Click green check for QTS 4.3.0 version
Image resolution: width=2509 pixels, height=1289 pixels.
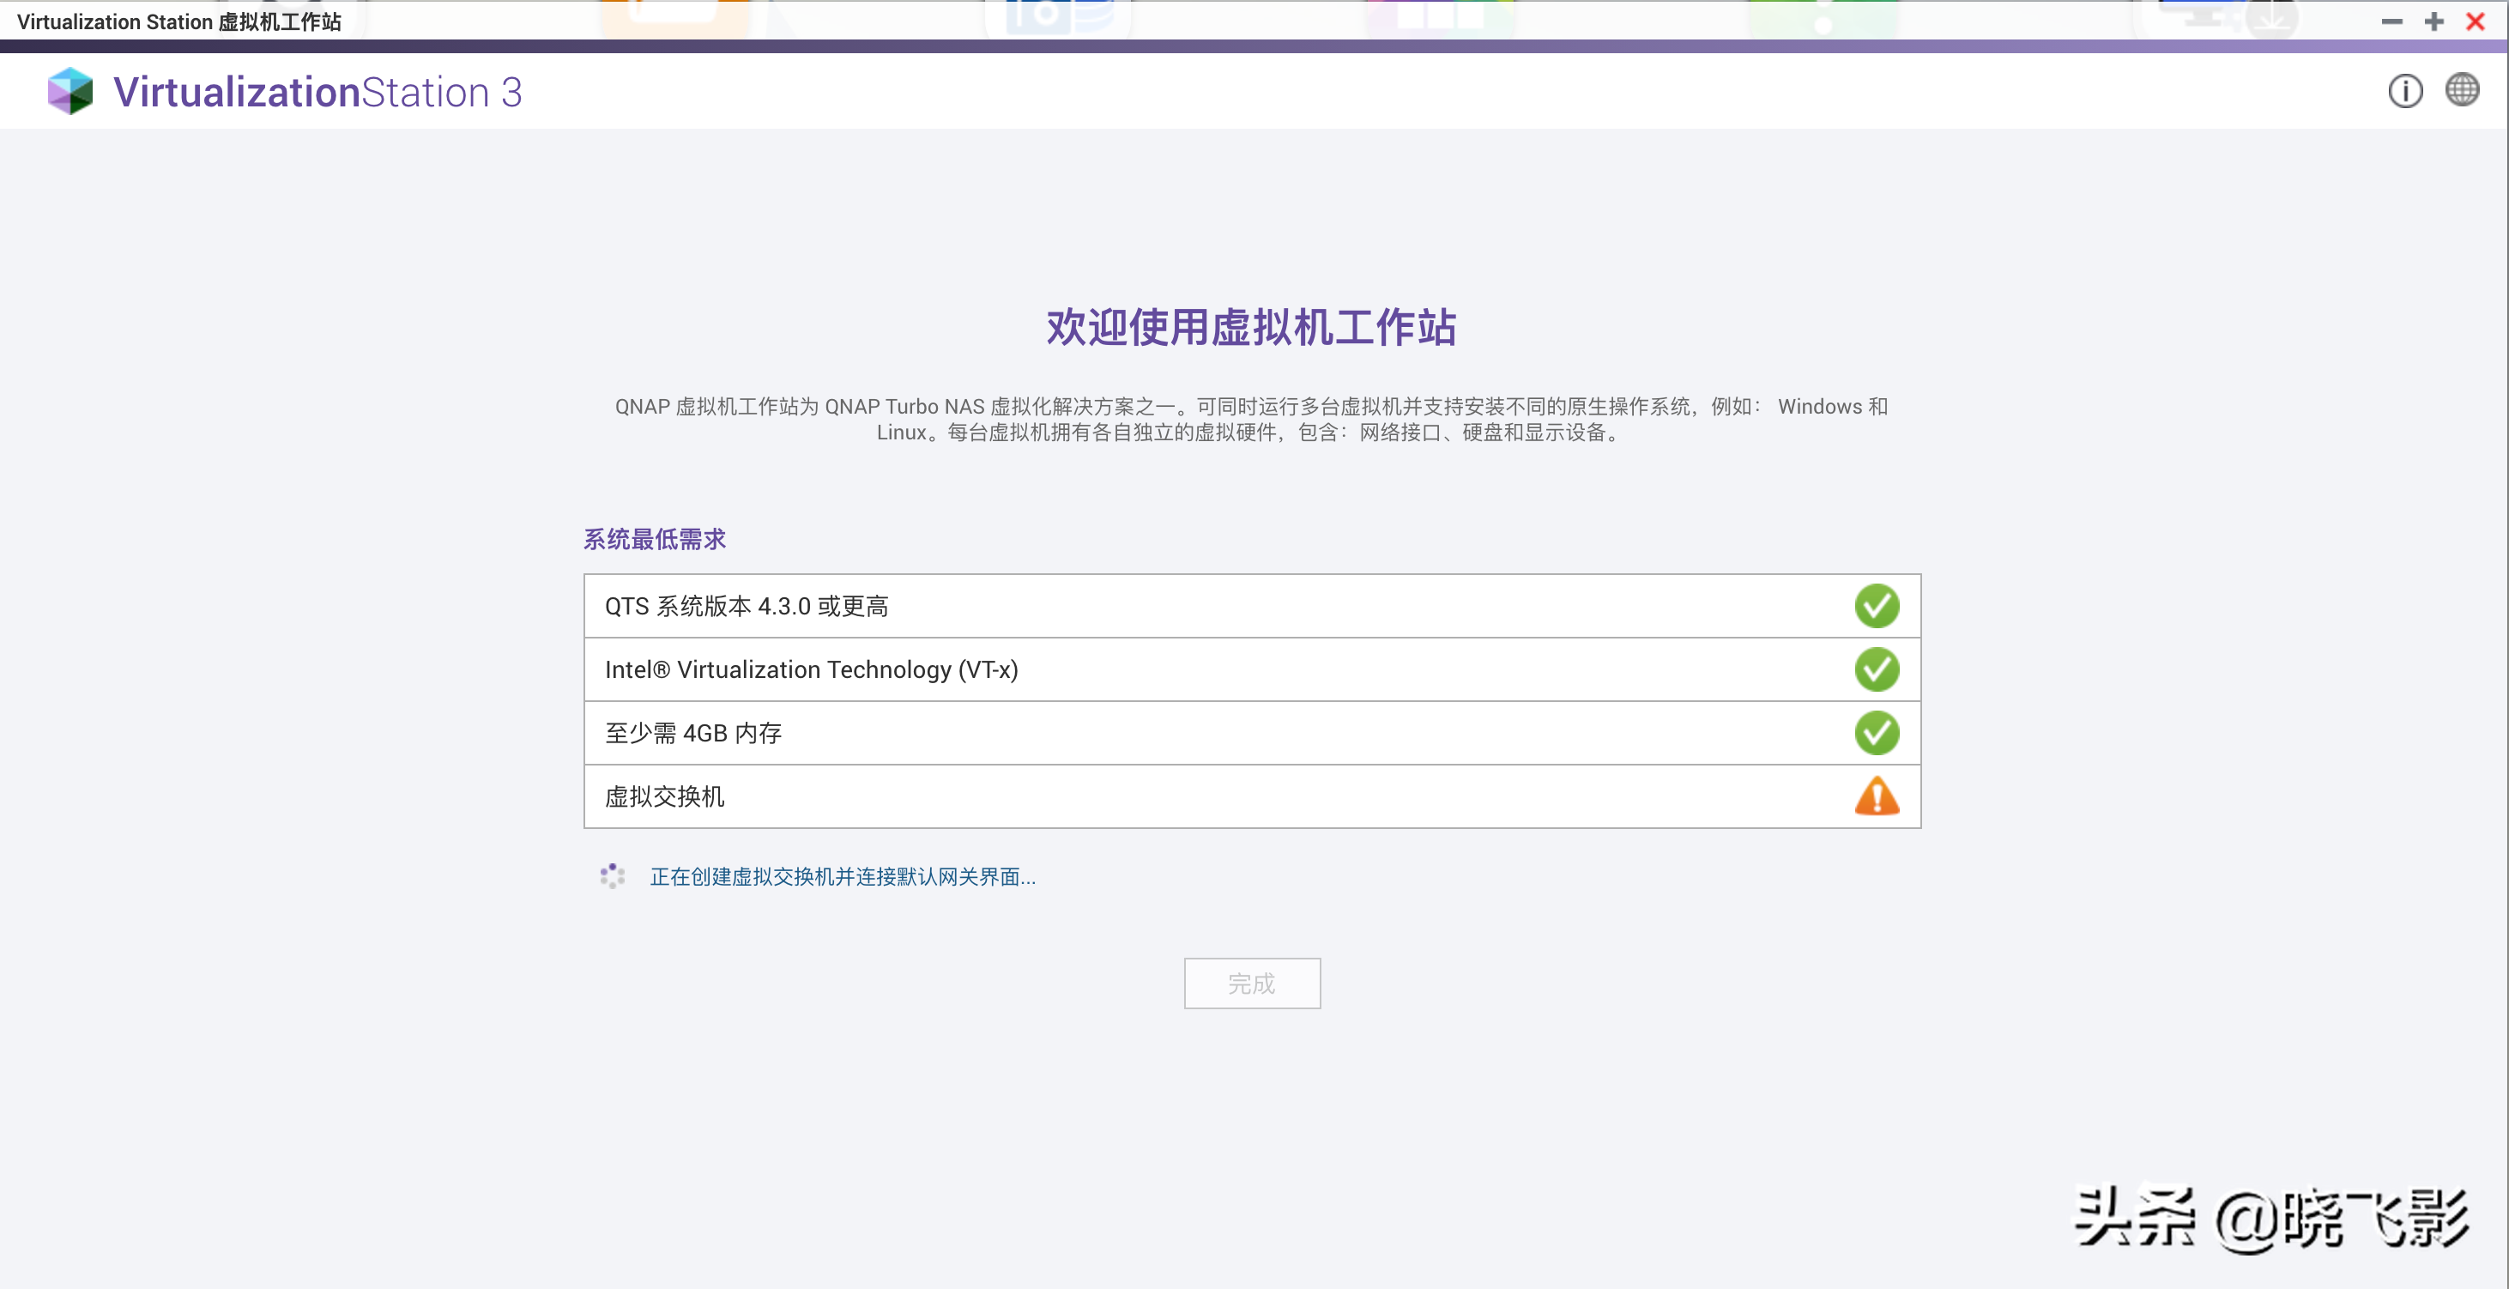point(1876,606)
